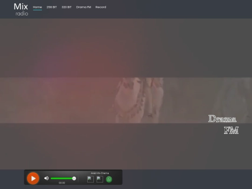This screenshot has height=189, width=252.
Task: Click the 00:00 playback time
Action: click(62, 183)
